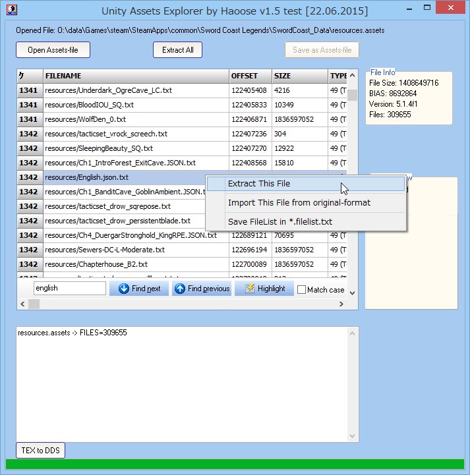Viewport: 470px width, 475px height.
Task: Click the Save as Assets-file button
Action: 322,49
